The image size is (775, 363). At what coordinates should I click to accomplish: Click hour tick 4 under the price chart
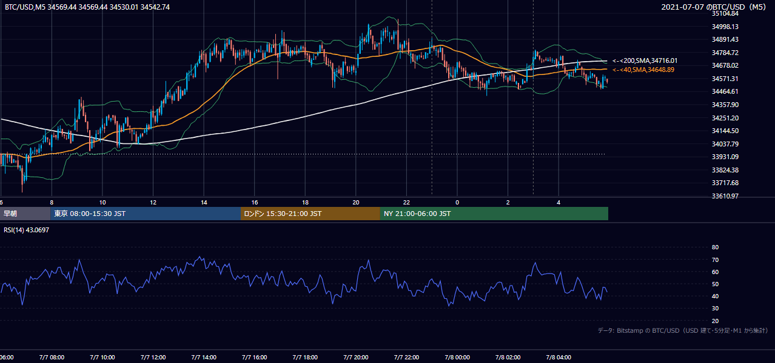pyautogui.click(x=559, y=202)
